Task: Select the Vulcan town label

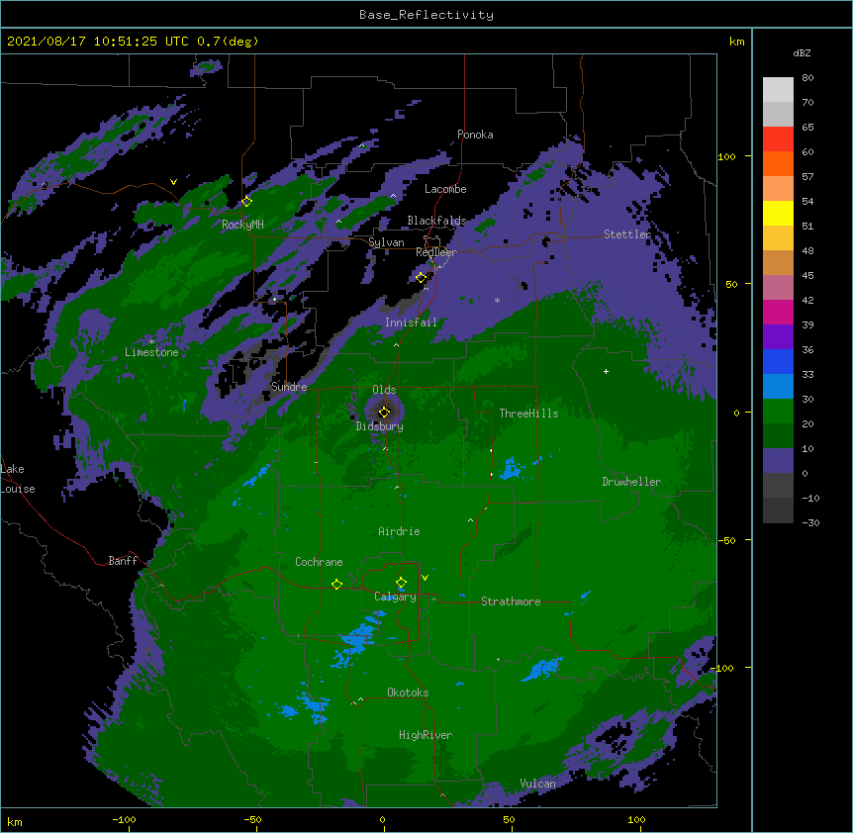Action: click(537, 784)
